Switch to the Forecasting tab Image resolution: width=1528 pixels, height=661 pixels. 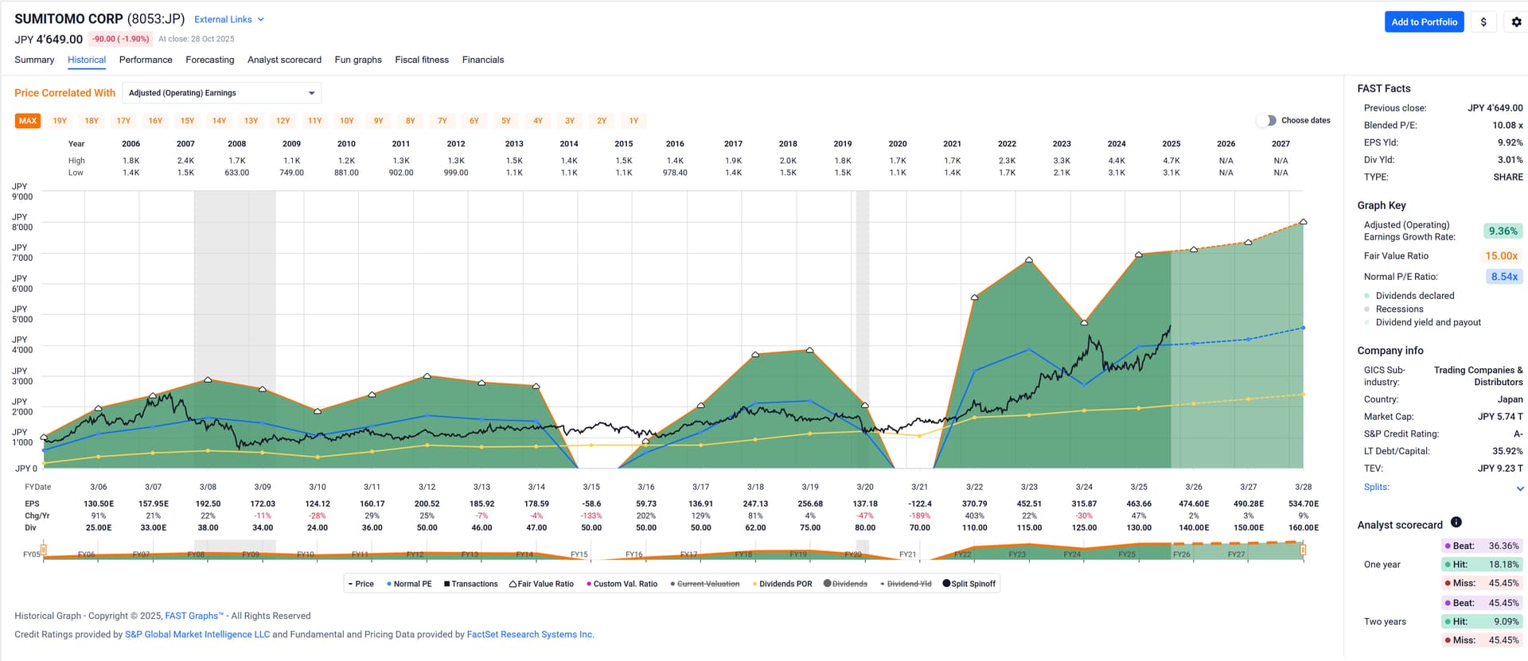click(x=209, y=60)
